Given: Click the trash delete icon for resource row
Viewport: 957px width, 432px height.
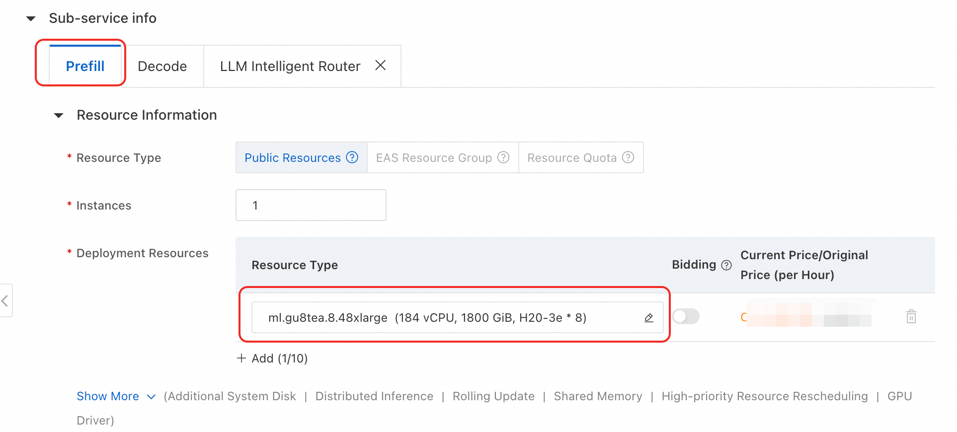Looking at the screenshot, I should coord(911,317).
